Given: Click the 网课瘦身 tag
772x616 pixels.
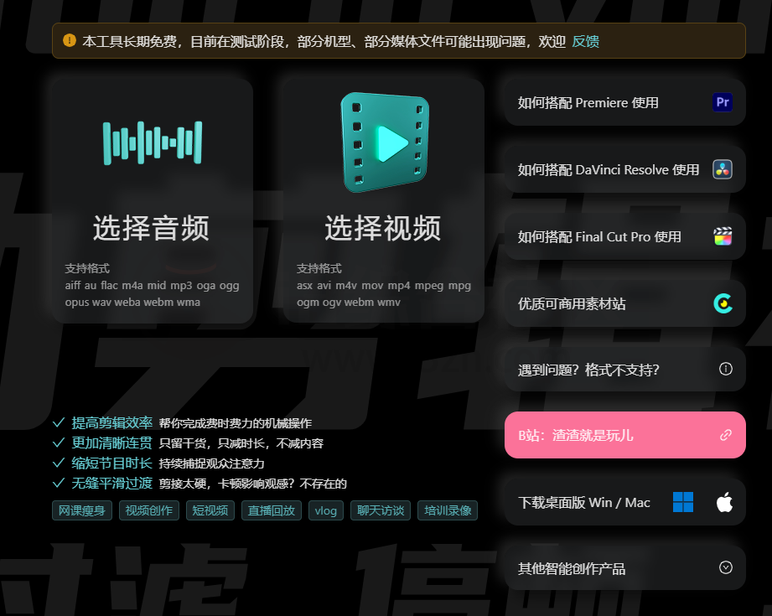Looking at the screenshot, I should click(82, 510).
